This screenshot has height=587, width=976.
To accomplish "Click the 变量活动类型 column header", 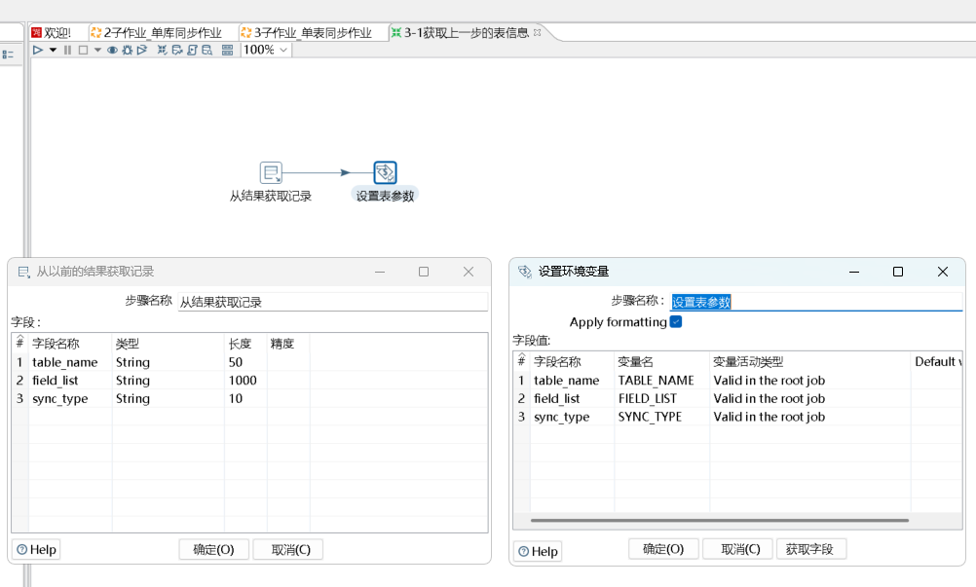I will 747,362.
